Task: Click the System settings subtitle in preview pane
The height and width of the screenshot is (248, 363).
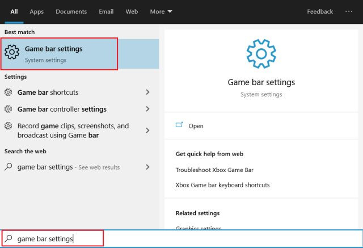Action: coord(261,94)
